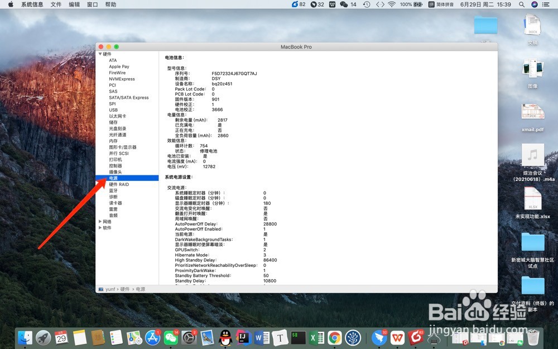Select NVMExpress in the sidebar
Viewport: 558px width, 349px height.
[122, 79]
